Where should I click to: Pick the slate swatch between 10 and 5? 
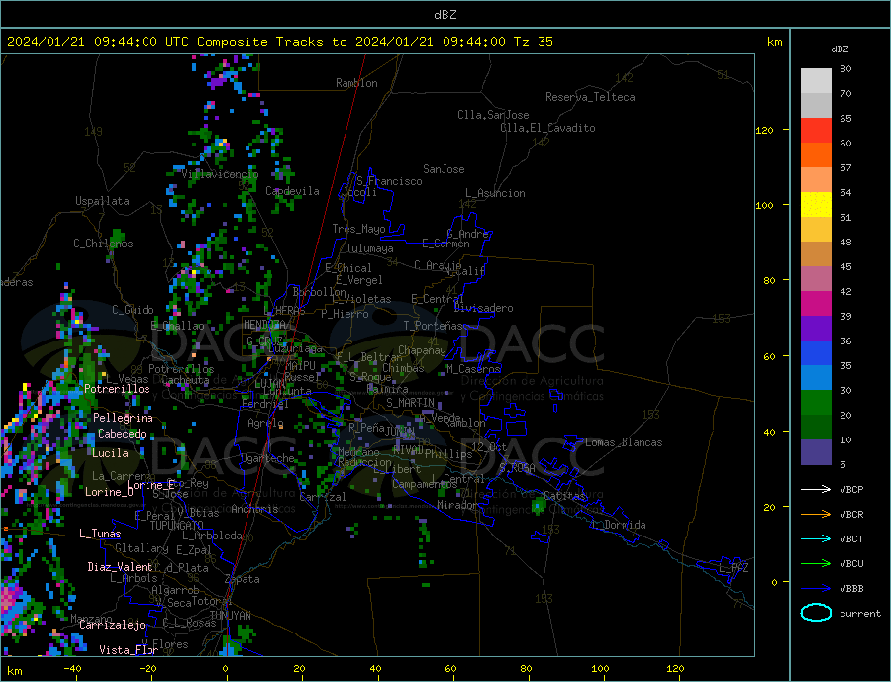click(816, 452)
